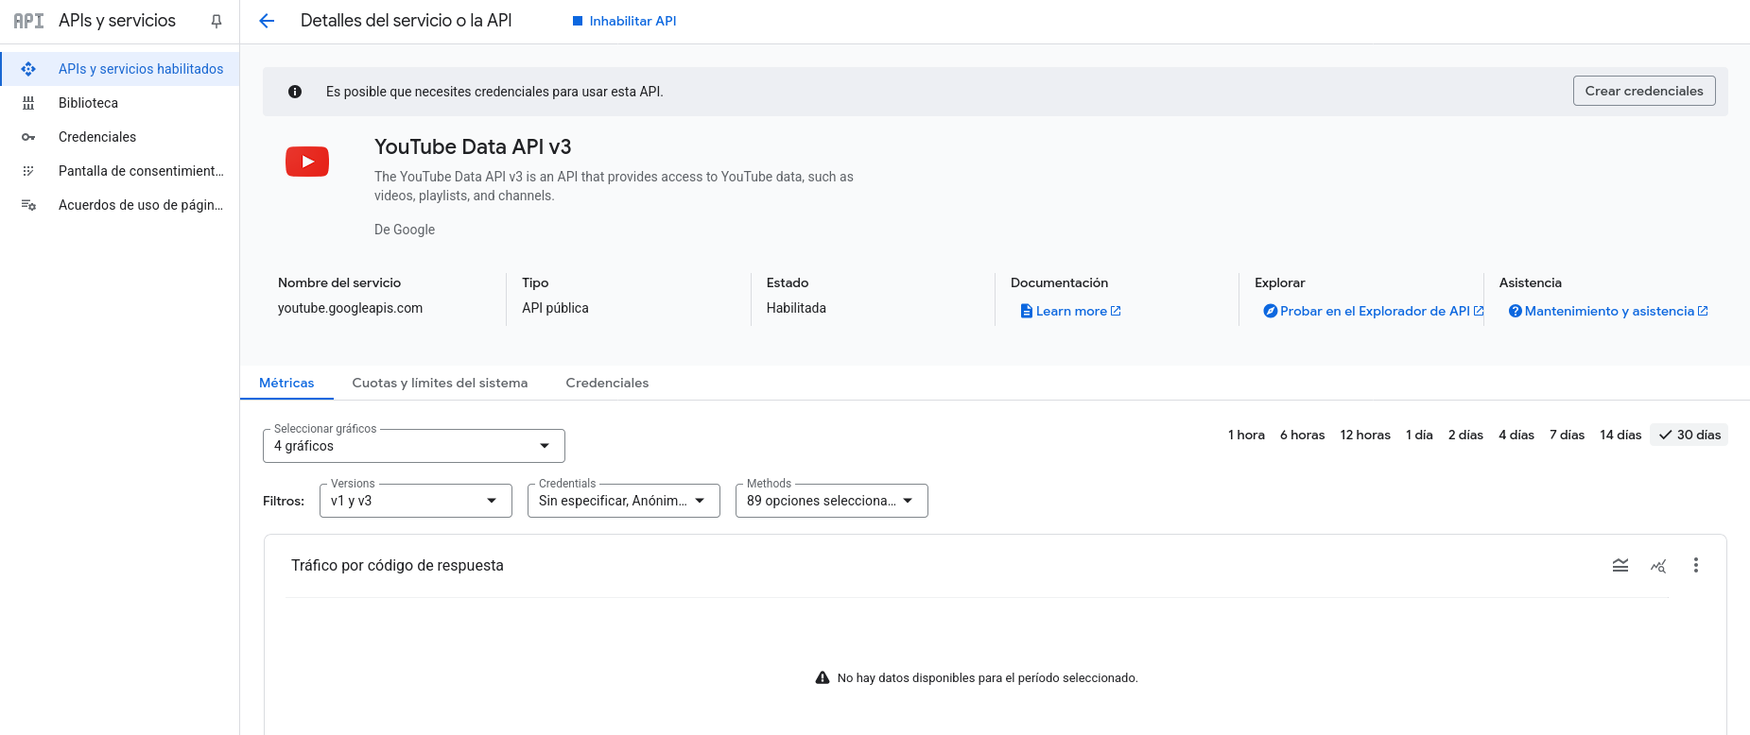Image resolution: width=1750 pixels, height=735 pixels.
Task: Click the compass icon by Explorador de API
Action: tap(1271, 311)
